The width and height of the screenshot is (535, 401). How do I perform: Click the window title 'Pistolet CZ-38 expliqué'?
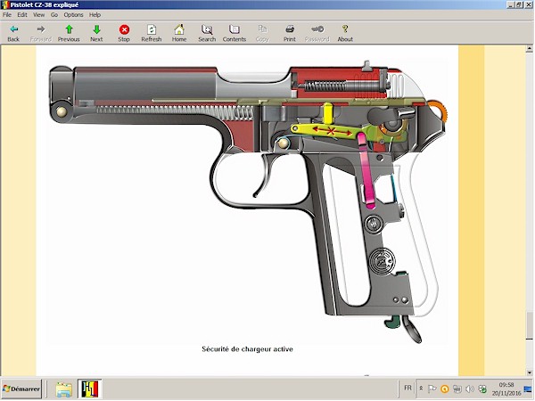coord(45,4)
